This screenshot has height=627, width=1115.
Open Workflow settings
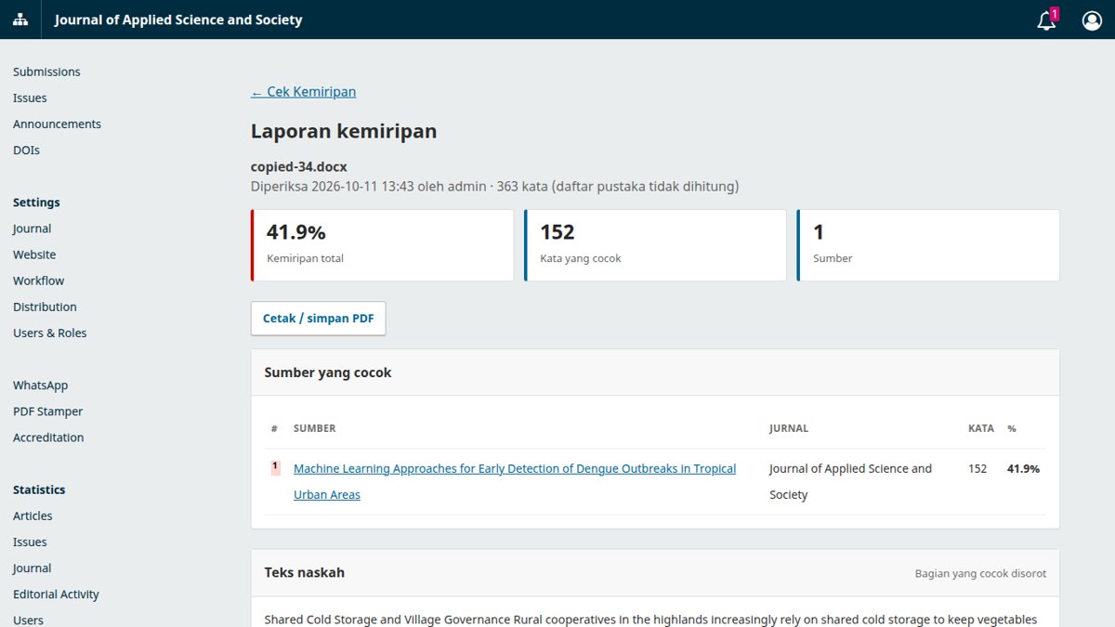pyautogui.click(x=38, y=281)
